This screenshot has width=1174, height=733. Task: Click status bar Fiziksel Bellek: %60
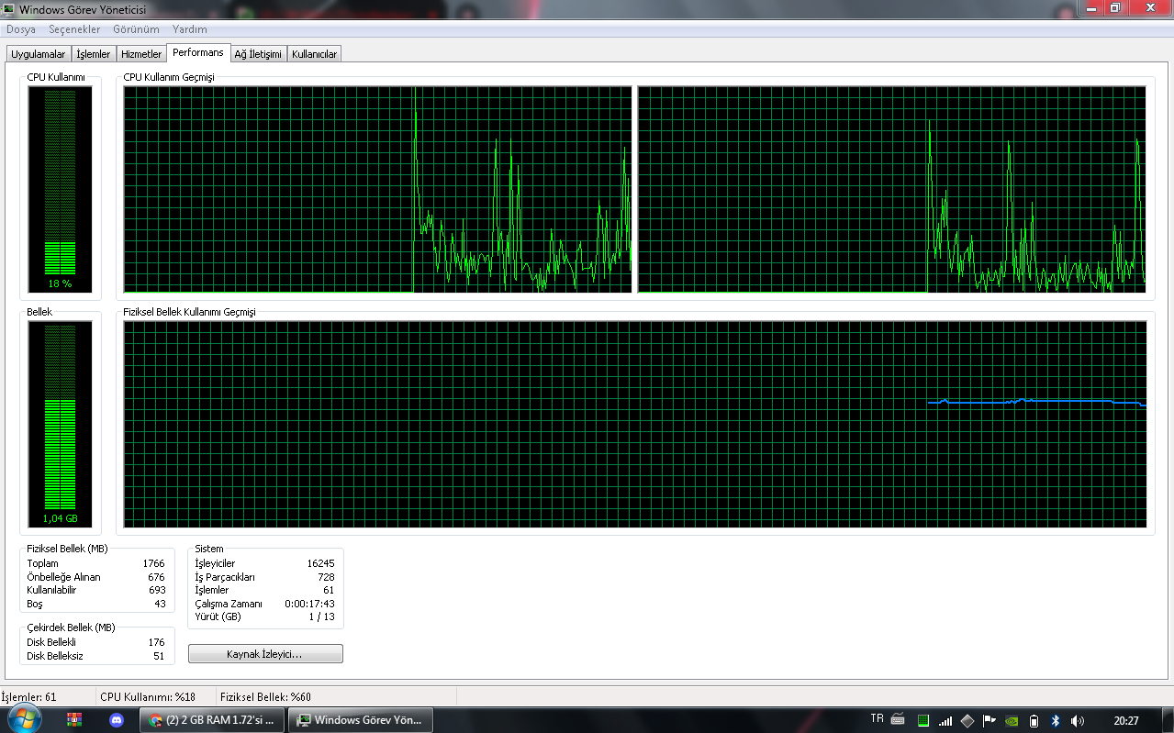click(266, 697)
